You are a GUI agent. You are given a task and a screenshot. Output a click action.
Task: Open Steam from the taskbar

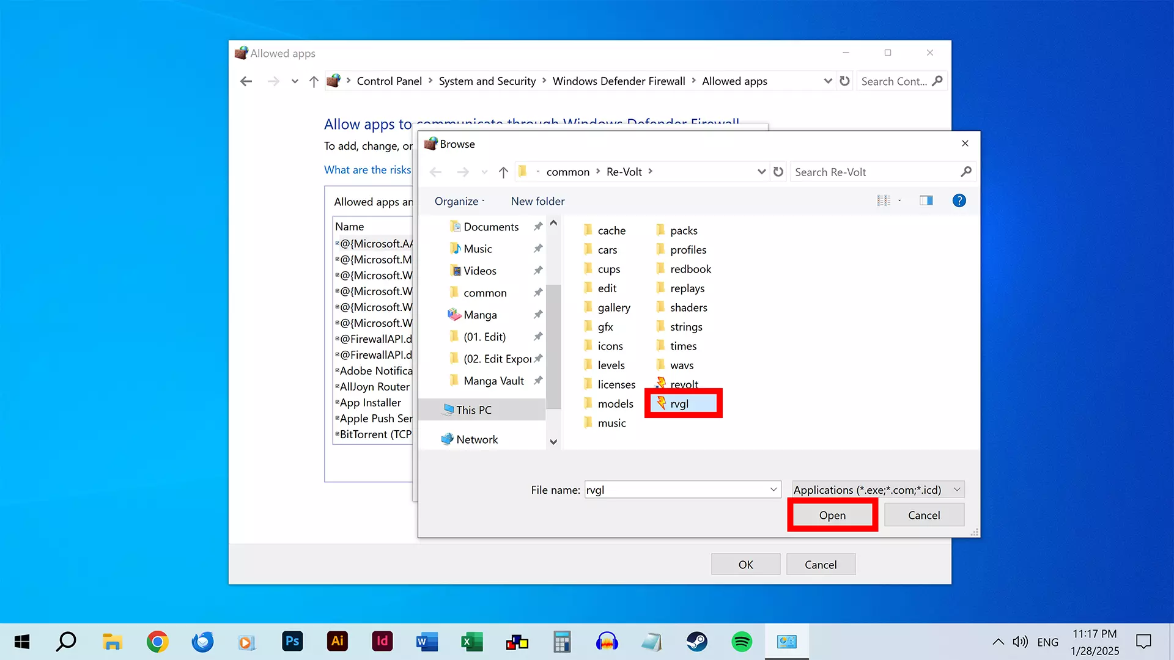click(x=696, y=642)
